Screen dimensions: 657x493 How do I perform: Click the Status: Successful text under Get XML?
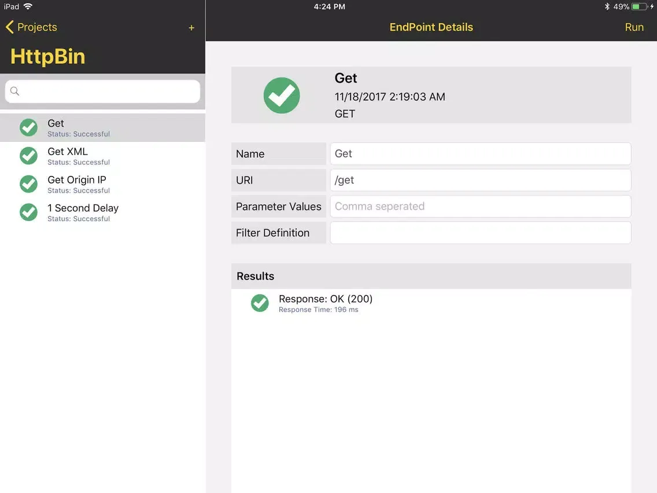(79, 162)
